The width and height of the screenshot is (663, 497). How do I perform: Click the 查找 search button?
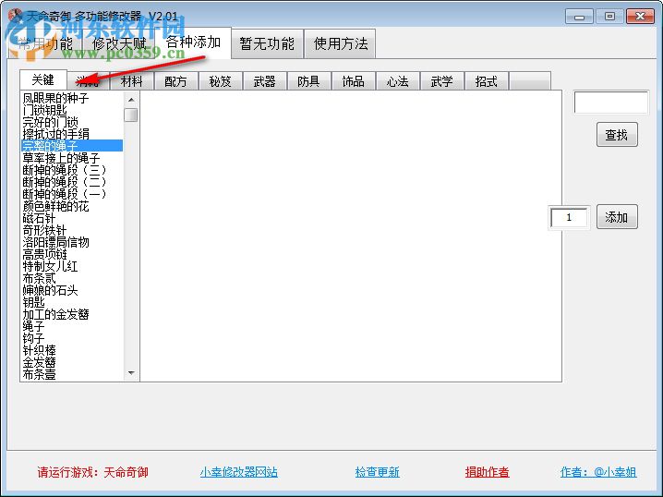click(617, 135)
